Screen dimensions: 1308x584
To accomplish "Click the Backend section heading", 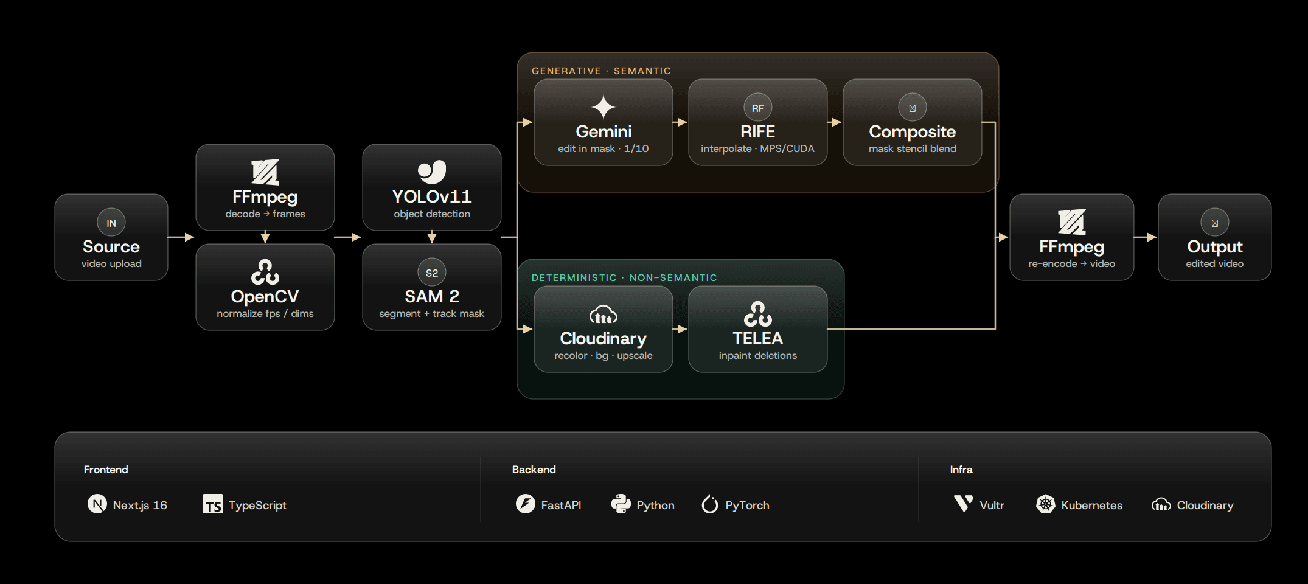I will [x=534, y=470].
